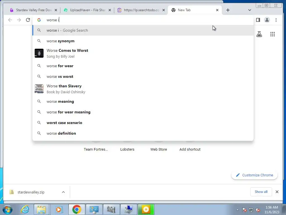
Task: Open the Chrome side panel
Action: [x=258, y=20]
